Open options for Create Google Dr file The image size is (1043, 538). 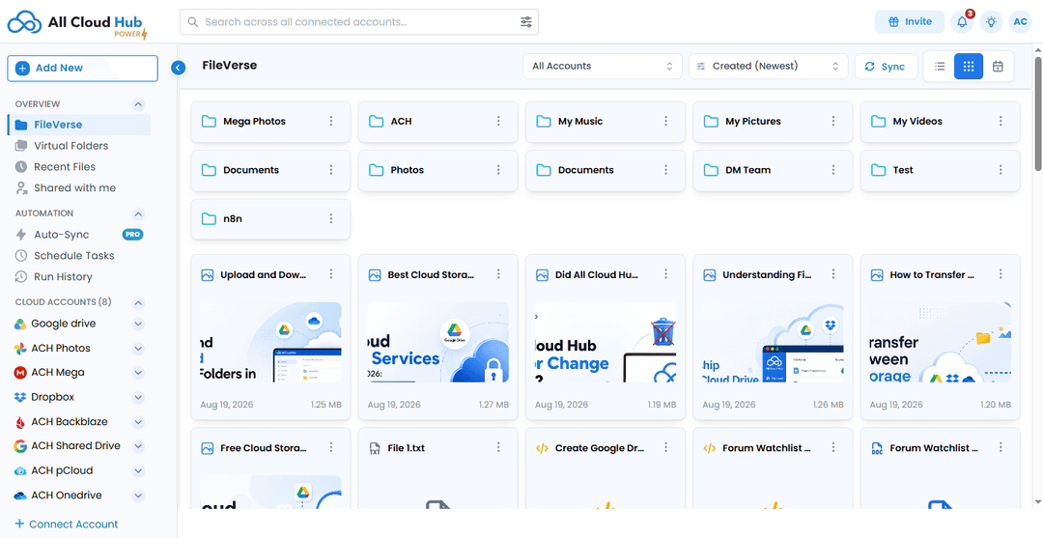665,447
